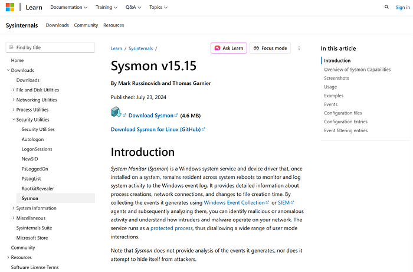Viewport: 413px width, 272px height.
Task: Select PsLogList in sidebar
Action: [31, 179]
